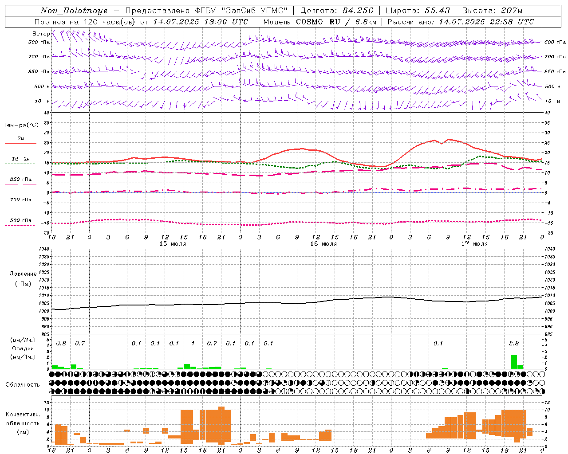Viewport: 568px width, 454px height.
Task: Click the green dashed sample under Td 2м
Action: (x=20, y=164)
